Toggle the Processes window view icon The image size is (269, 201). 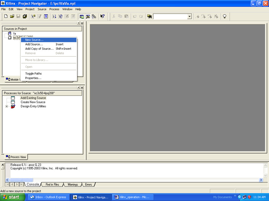88,16
